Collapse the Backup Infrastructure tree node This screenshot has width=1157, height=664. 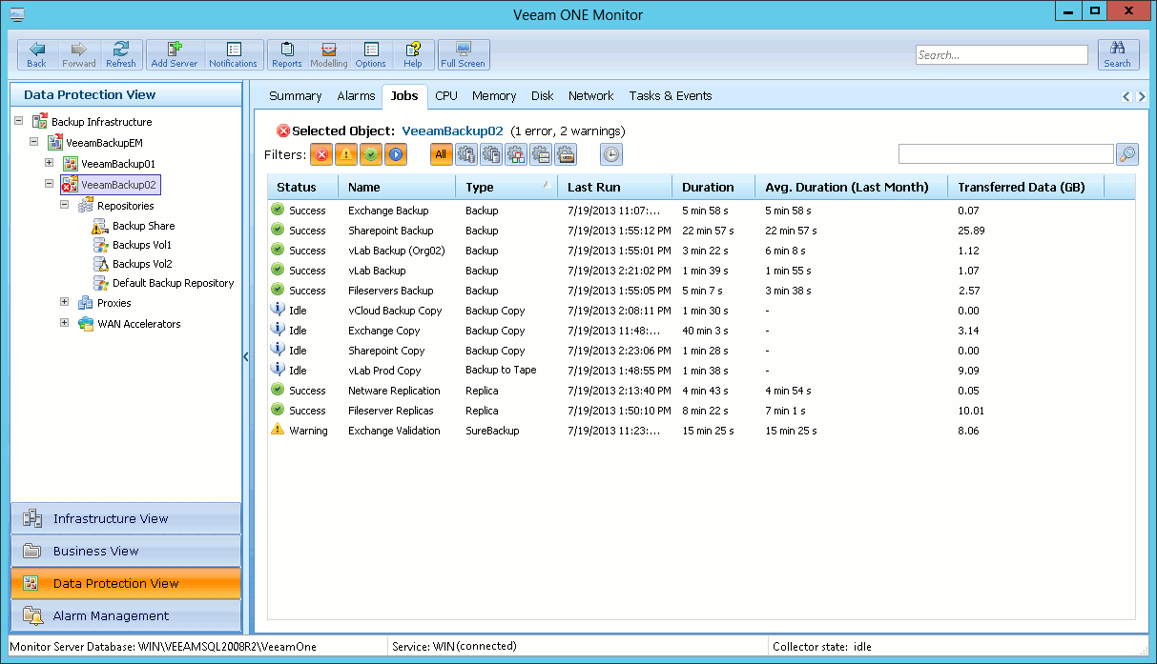click(19, 121)
